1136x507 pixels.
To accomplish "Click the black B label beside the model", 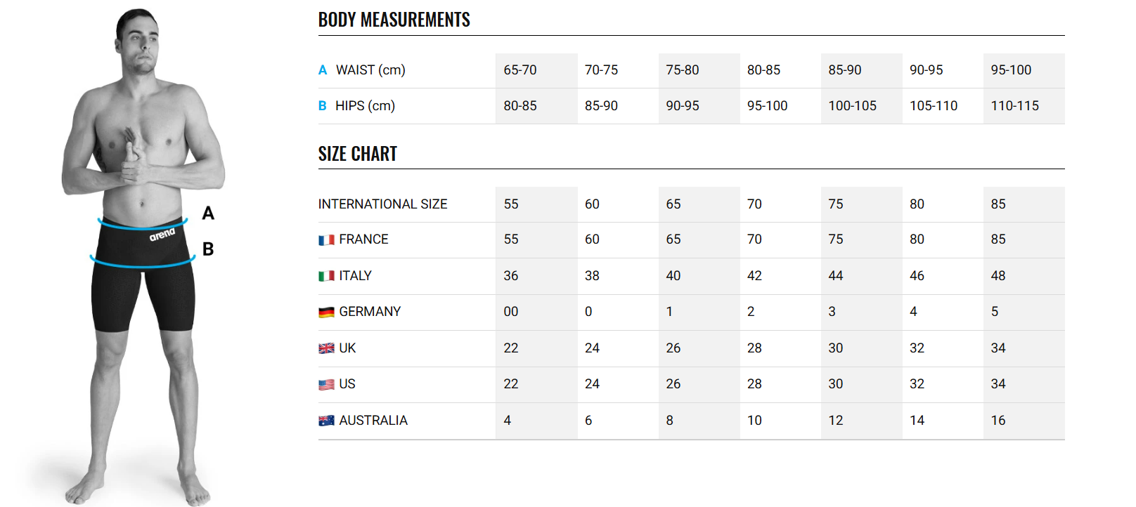I will (x=208, y=249).
